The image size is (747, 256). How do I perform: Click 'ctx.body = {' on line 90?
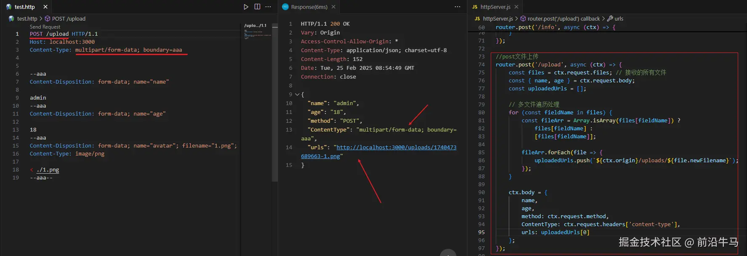pyautogui.click(x=528, y=193)
